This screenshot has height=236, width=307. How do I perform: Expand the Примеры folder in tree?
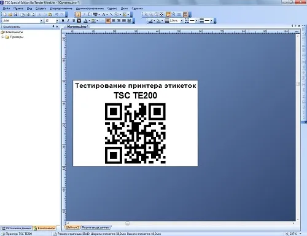[3, 37]
